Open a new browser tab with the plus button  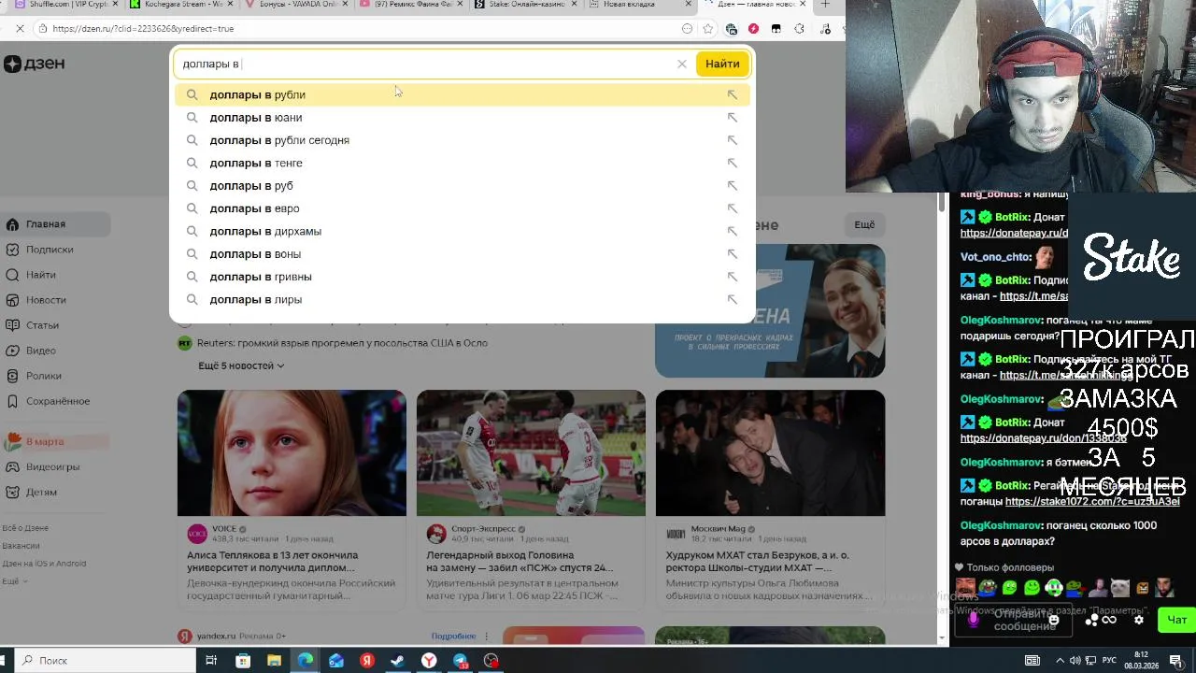(x=825, y=5)
